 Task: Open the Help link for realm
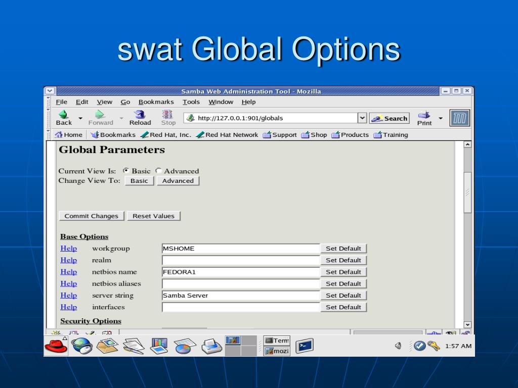tap(68, 260)
